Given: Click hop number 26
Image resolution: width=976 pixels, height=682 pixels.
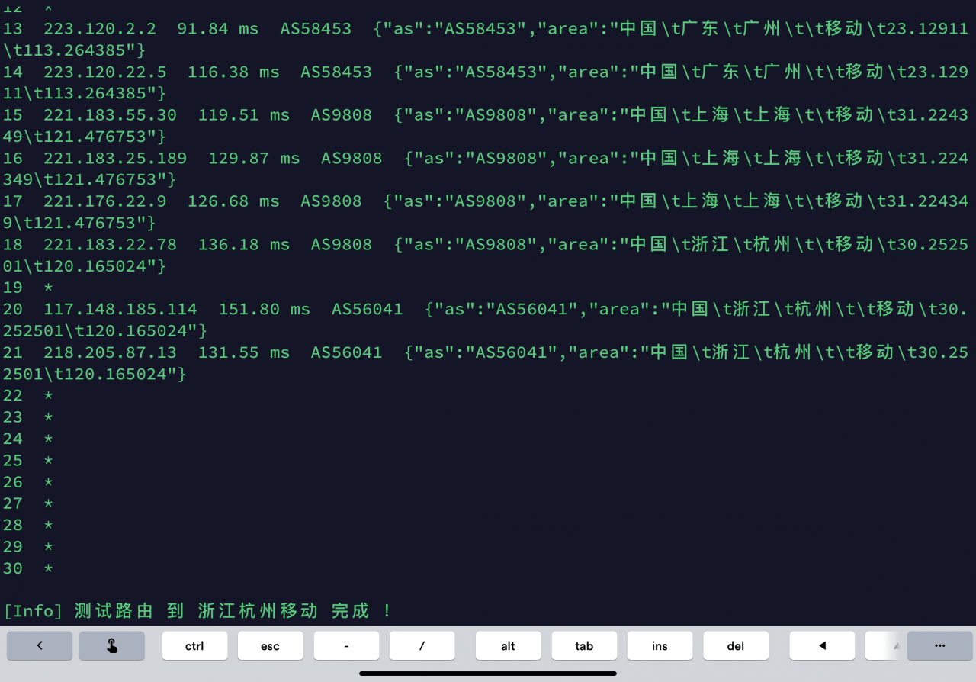Looking at the screenshot, I should [x=13, y=482].
